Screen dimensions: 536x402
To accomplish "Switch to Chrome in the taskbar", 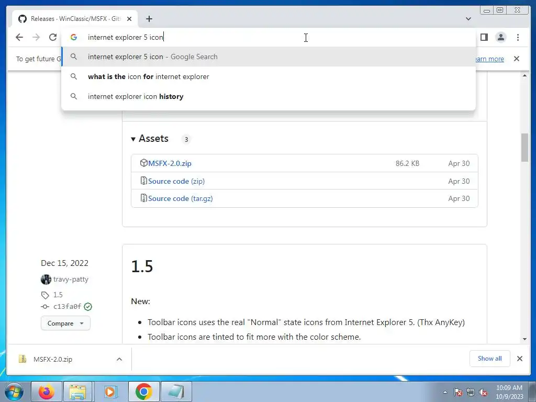I will (143, 392).
